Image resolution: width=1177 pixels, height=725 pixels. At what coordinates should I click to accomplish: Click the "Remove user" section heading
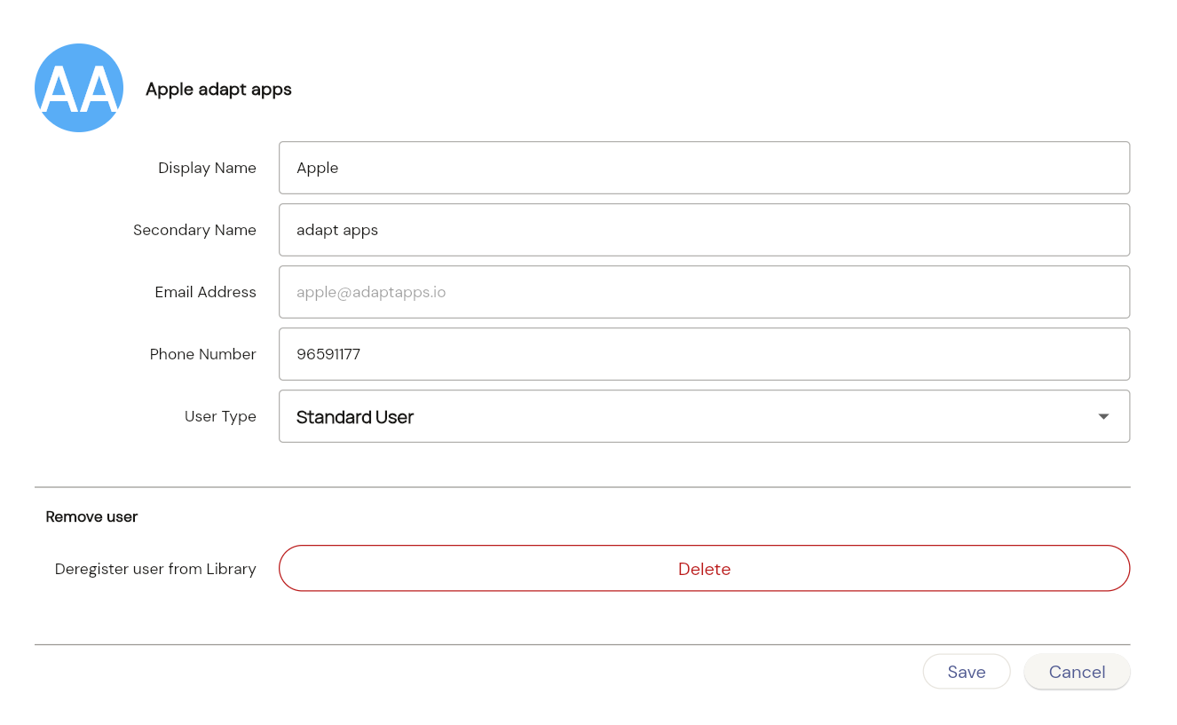click(91, 516)
